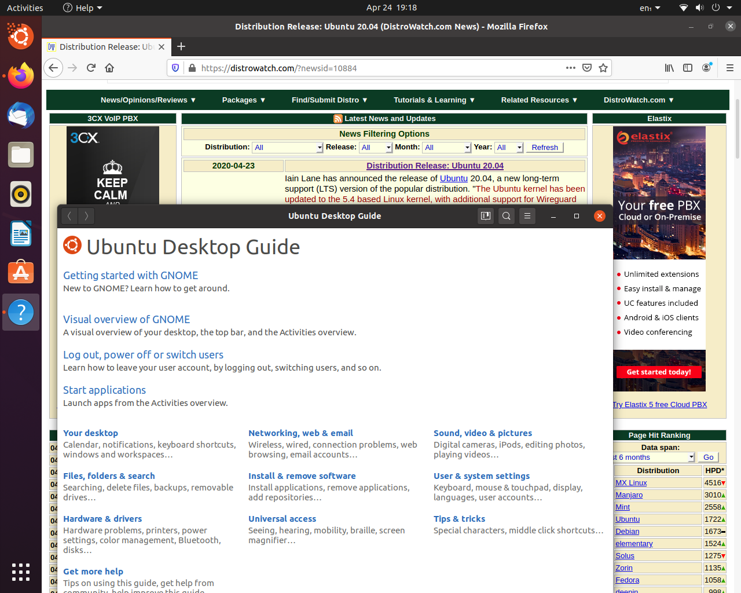
Task: Open a new Firefox tab
Action: click(x=181, y=46)
